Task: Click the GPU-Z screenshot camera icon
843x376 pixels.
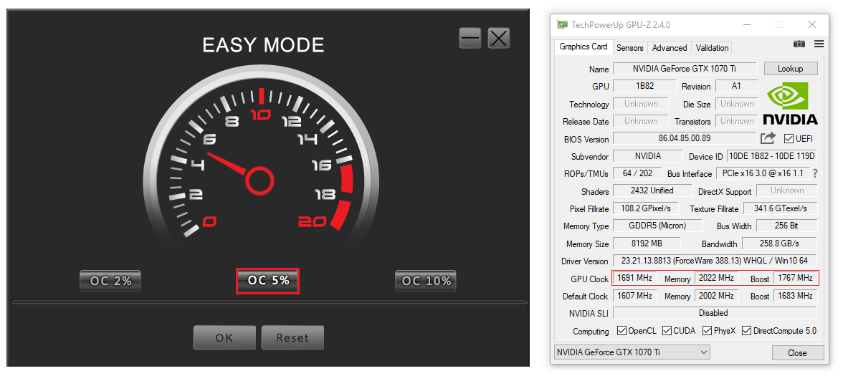Action: (799, 44)
